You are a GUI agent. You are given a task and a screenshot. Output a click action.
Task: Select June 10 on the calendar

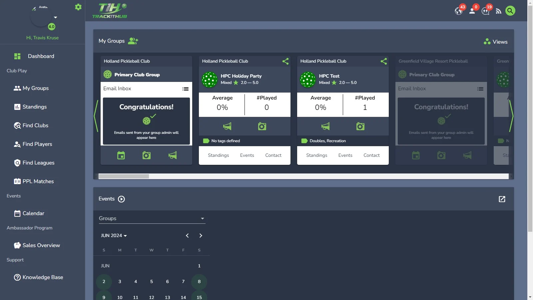coord(120,297)
